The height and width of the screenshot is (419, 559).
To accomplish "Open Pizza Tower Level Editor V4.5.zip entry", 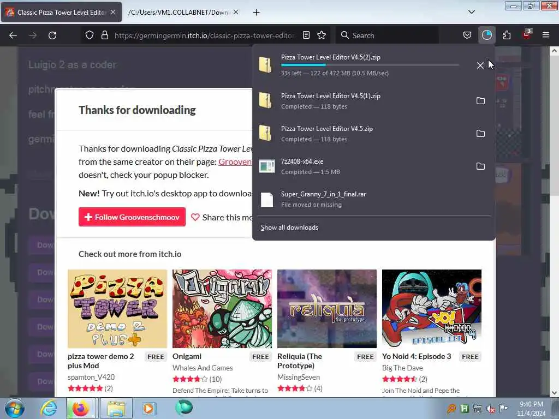I will click(x=362, y=134).
